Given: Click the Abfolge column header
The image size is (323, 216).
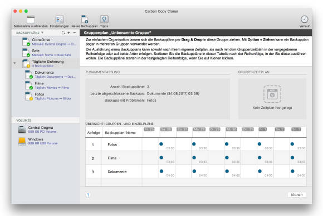Looking at the screenshot, I should point(94,133).
